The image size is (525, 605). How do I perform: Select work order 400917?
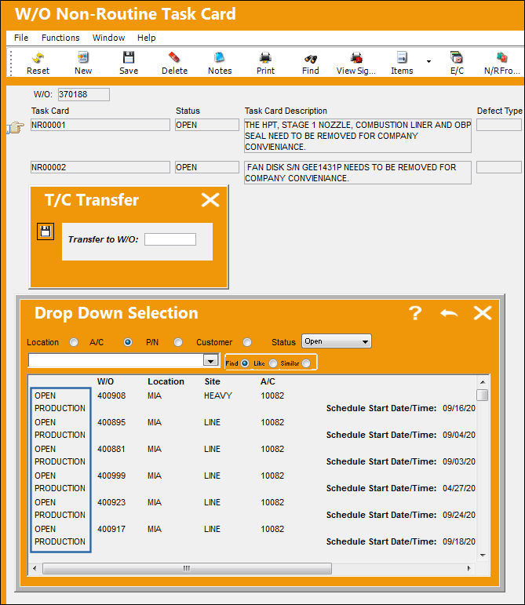(111, 529)
